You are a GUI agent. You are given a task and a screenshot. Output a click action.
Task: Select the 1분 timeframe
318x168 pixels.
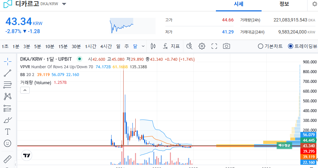tap(16, 46)
